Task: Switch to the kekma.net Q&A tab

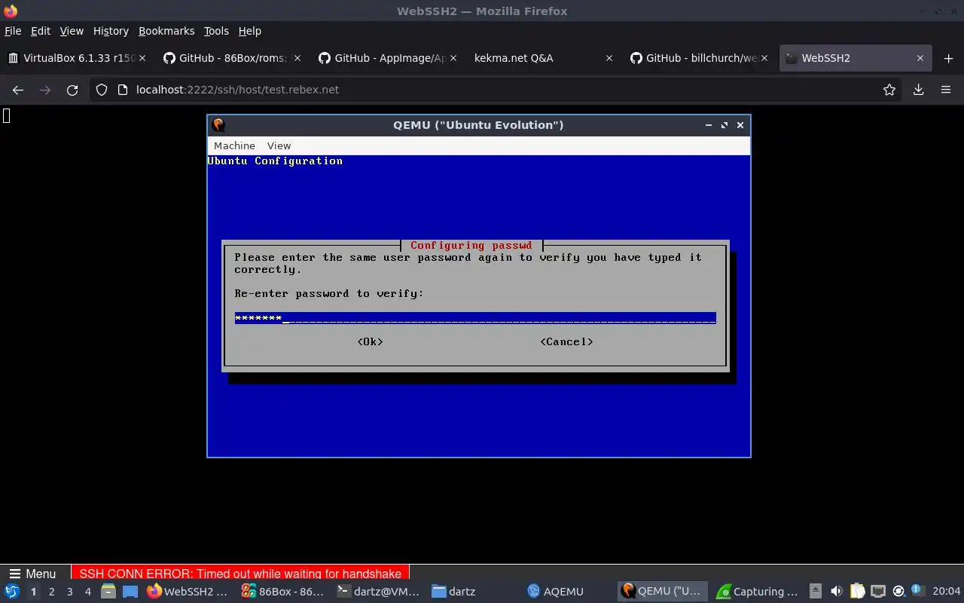Action: tap(543, 58)
